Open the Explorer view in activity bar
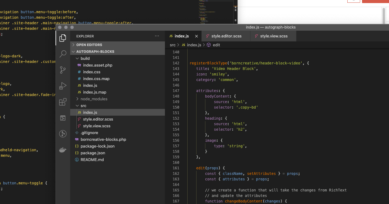Viewport: 389px width, 204px height. 63,38
